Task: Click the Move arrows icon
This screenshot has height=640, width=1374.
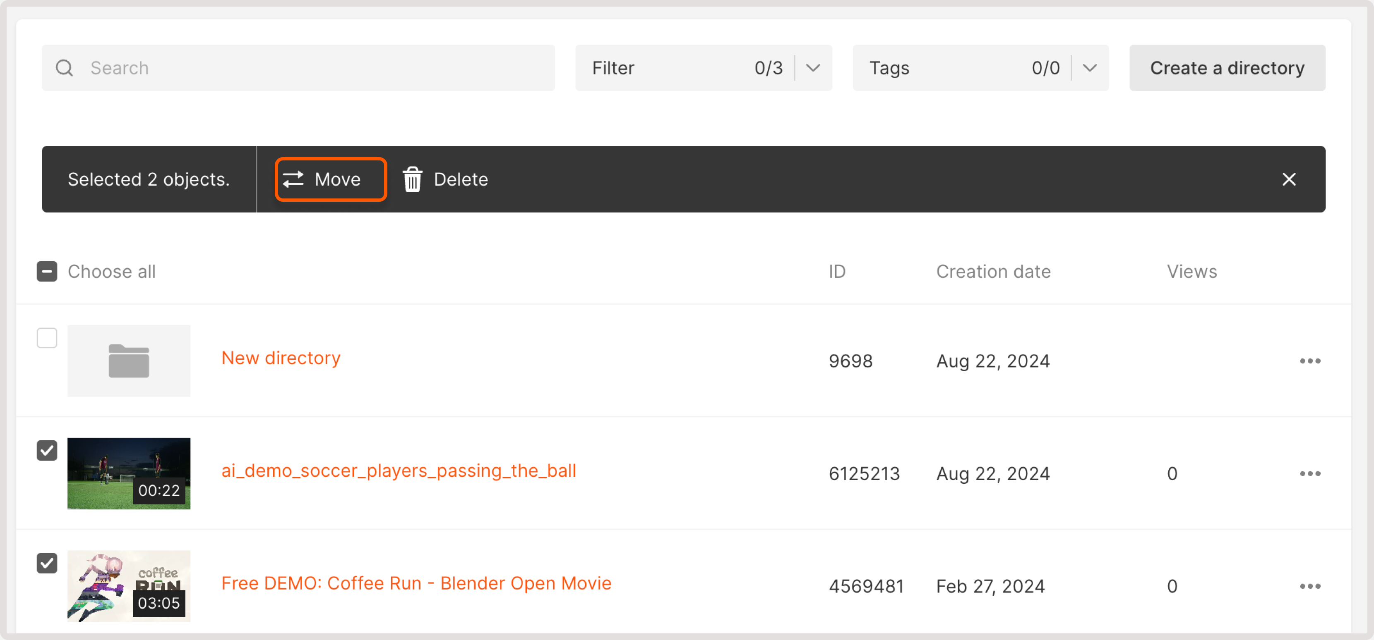Action: coord(293,179)
